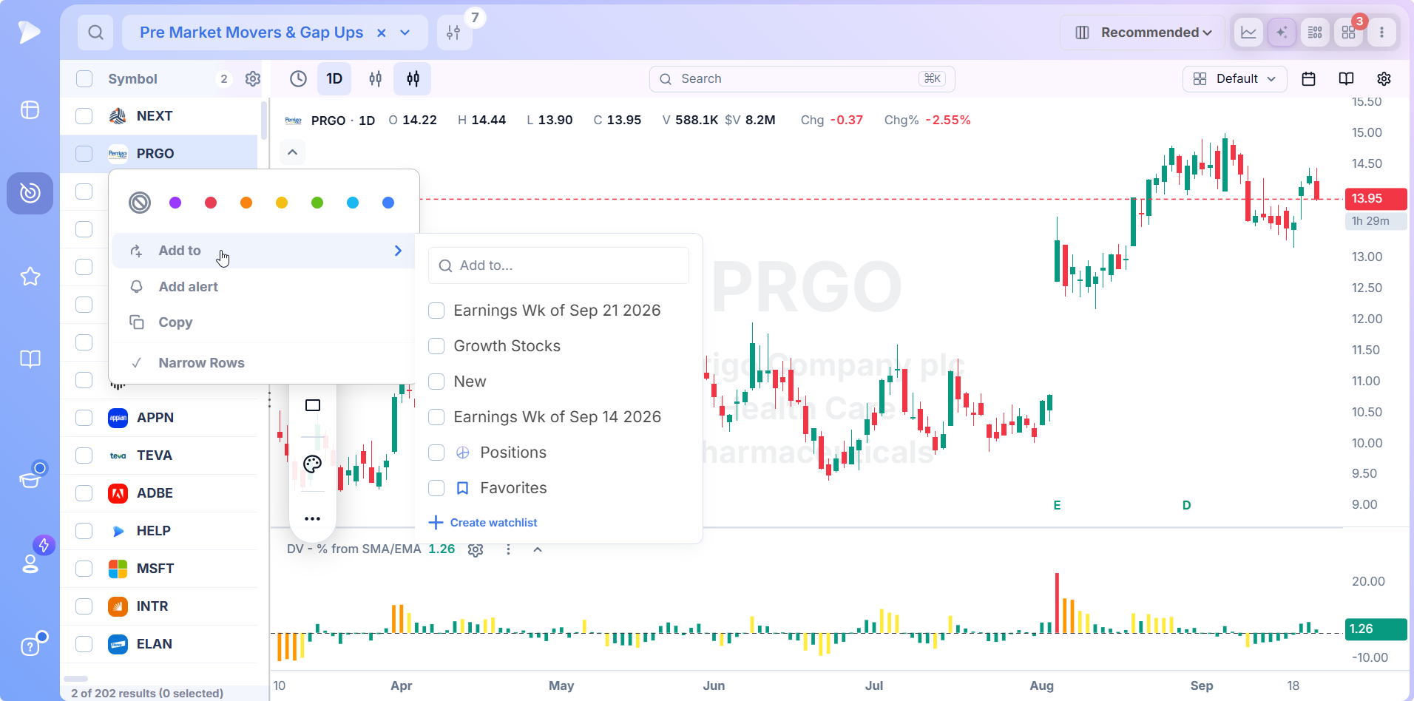Open the Add to submenu entry
Image resolution: width=1414 pixels, height=701 pixels.
[264, 251]
